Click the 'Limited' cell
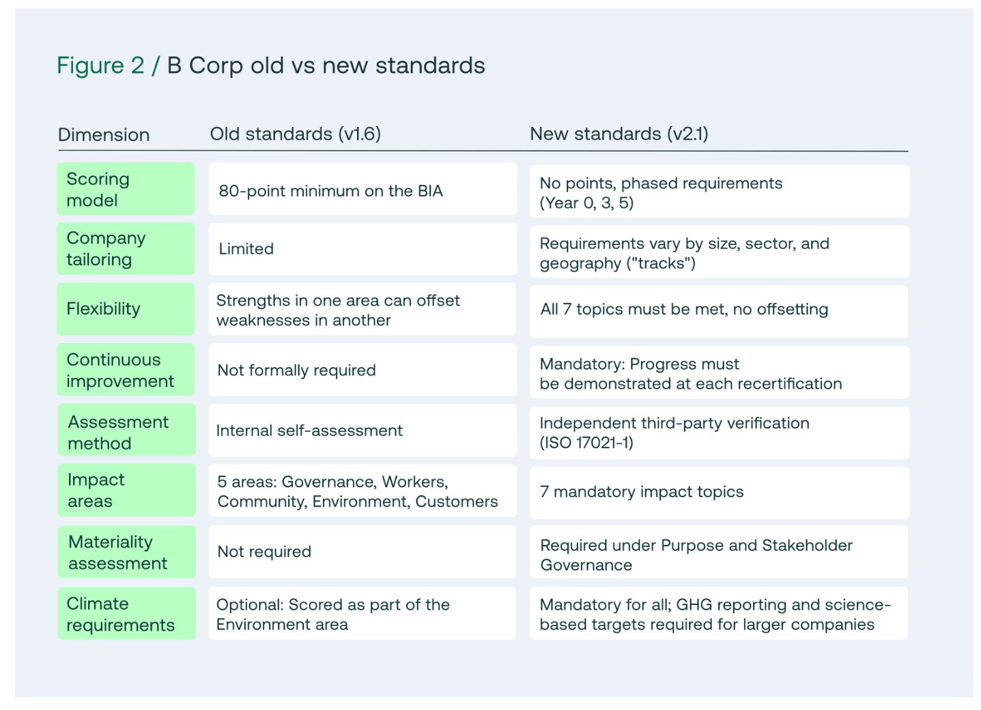 point(362,249)
